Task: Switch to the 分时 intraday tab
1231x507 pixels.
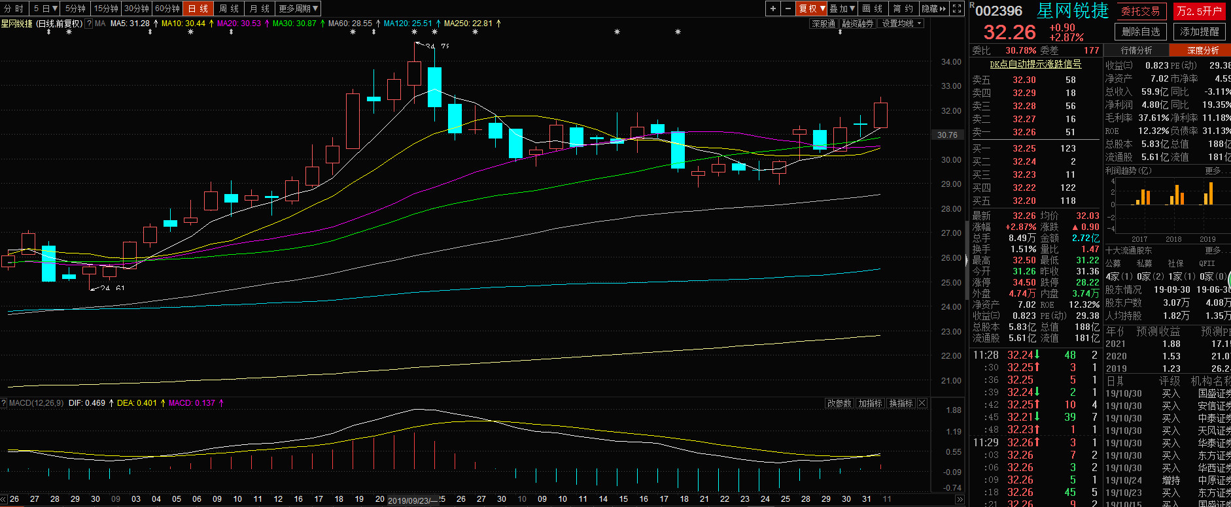Action: 14,8
